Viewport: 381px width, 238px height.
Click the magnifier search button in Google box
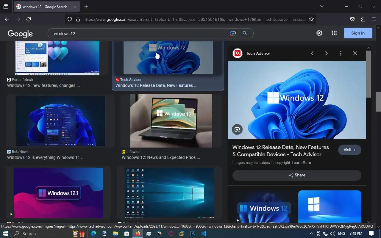[245, 33]
